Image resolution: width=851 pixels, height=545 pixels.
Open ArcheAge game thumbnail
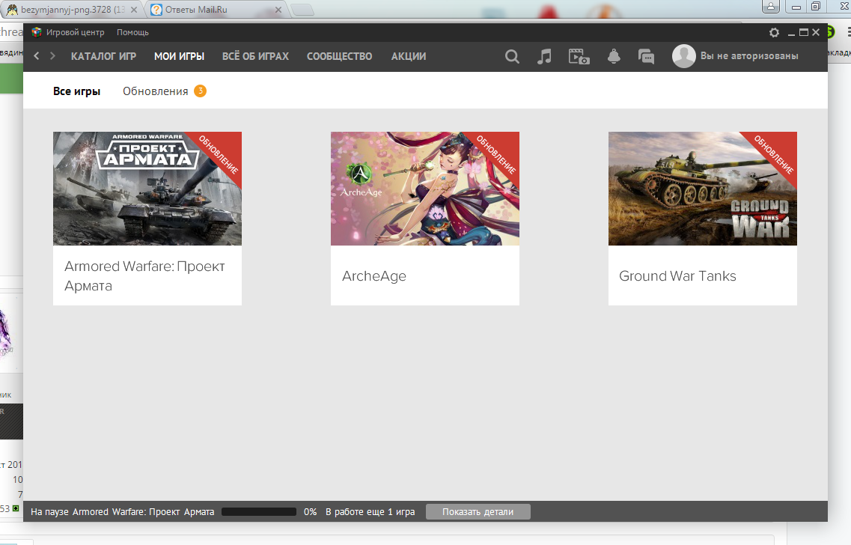point(425,189)
